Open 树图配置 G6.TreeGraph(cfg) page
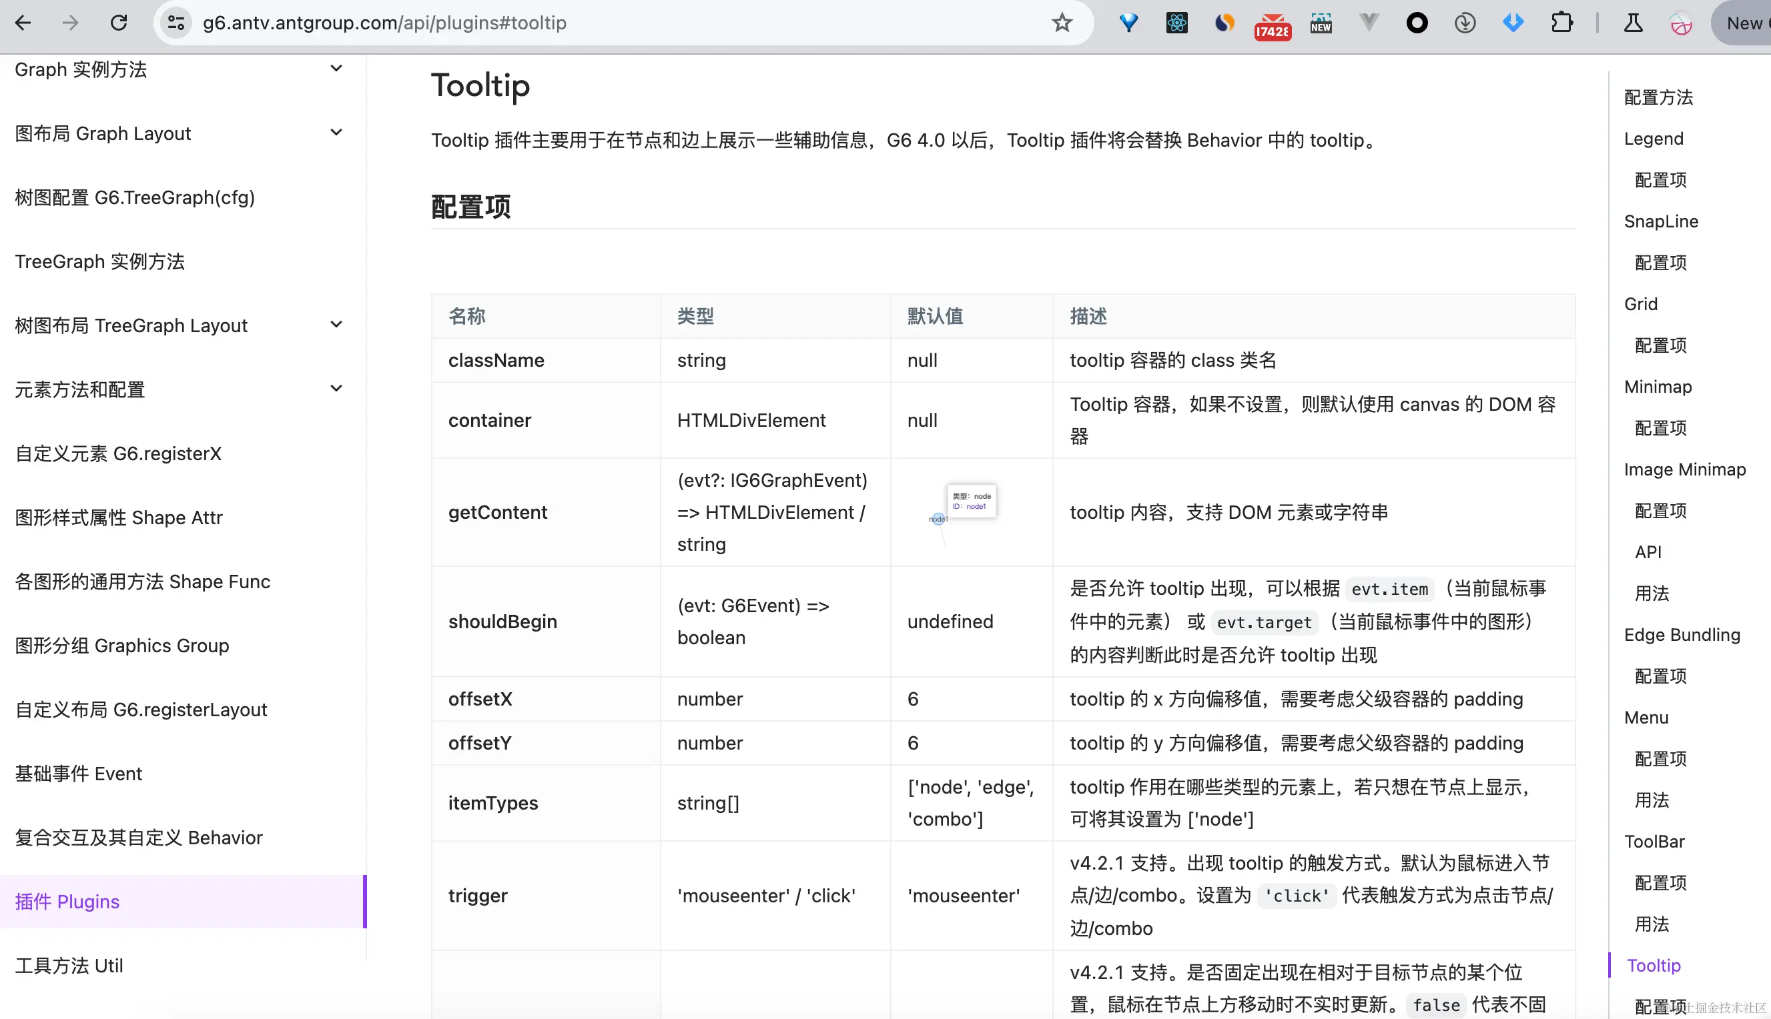The width and height of the screenshot is (1771, 1019). (x=135, y=197)
